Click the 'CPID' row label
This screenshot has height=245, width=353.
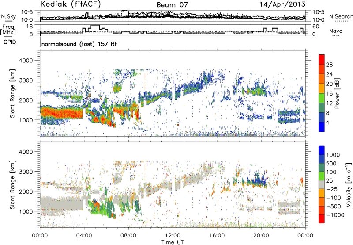pyautogui.click(x=10, y=42)
